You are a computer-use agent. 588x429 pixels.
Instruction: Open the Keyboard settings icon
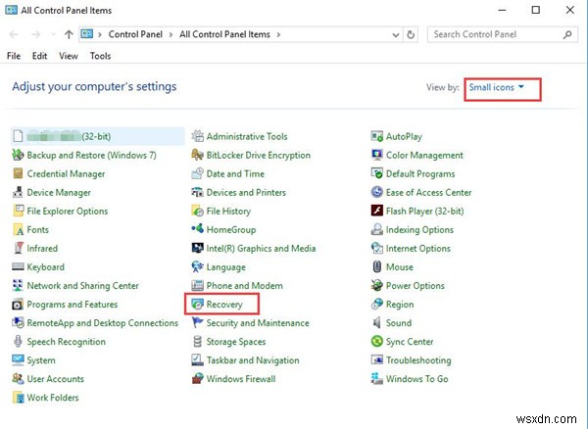coord(18,266)
